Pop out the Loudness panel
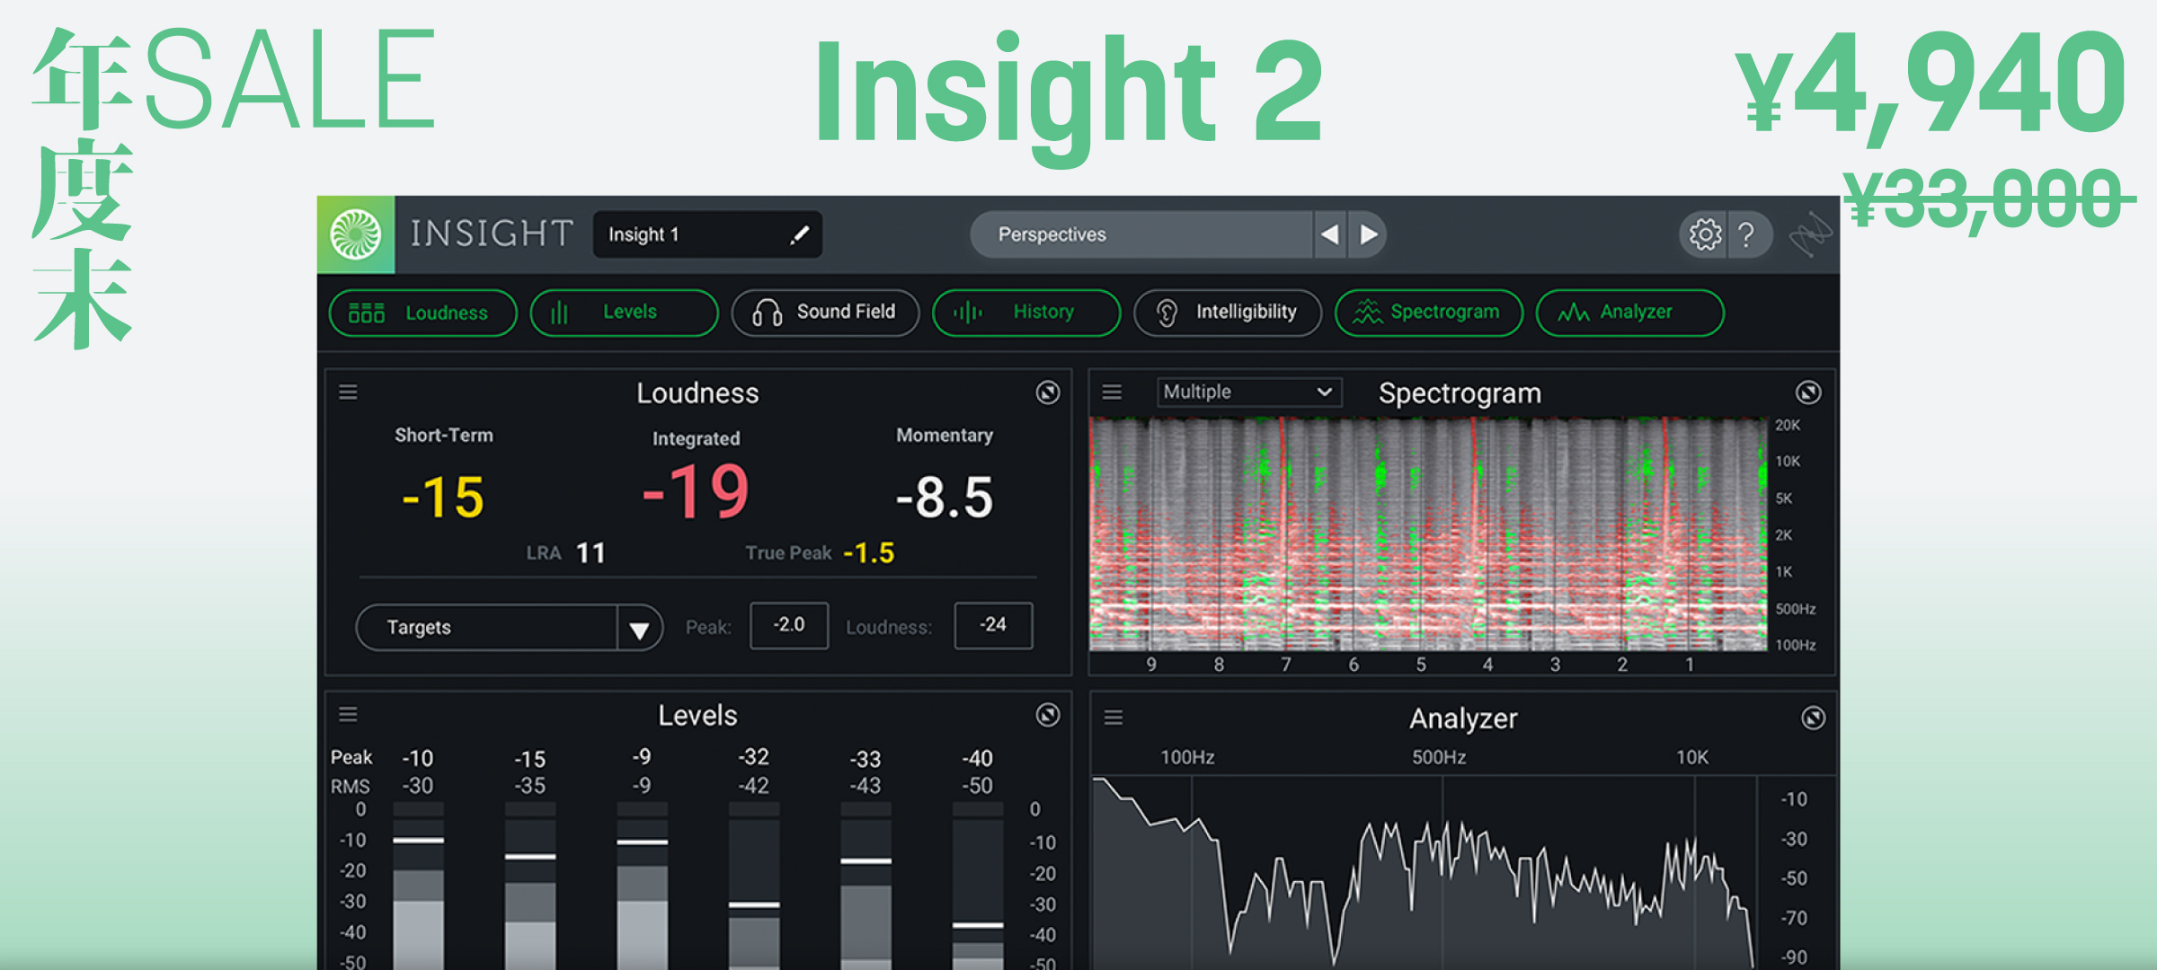This screenshot has width=2157, height=970. pyautogui.click(x=1047, y=392)
